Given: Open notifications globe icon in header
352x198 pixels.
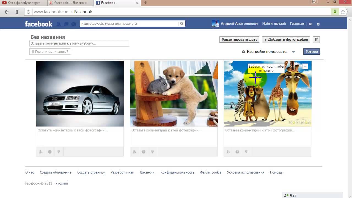Looking at the screenshot, I should 73,24.
